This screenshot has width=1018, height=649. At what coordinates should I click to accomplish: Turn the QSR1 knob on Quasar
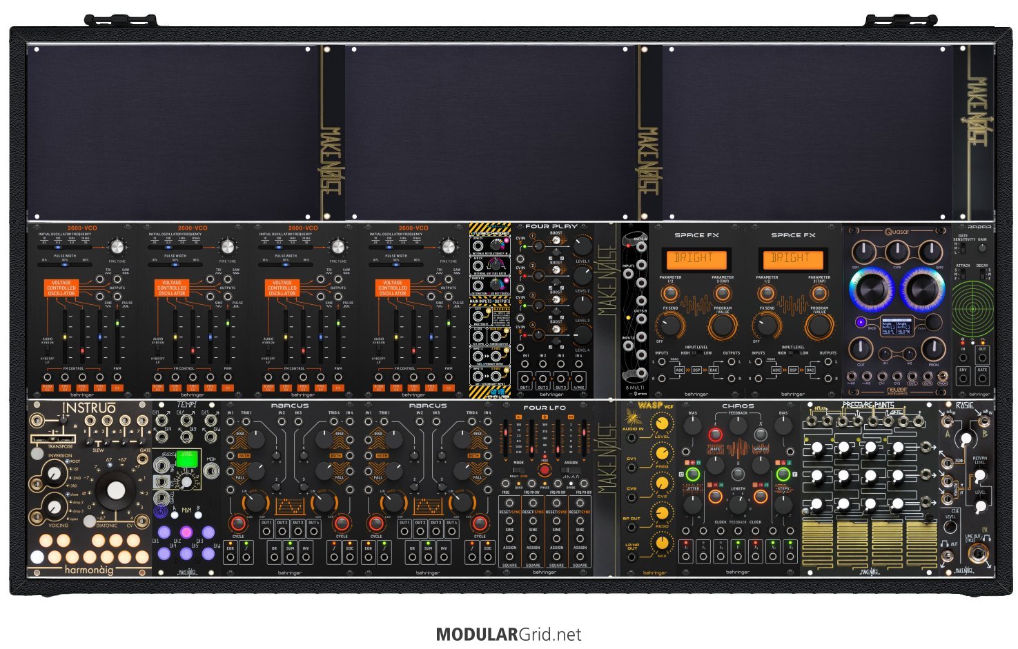pyautogui.click(x=863, y=252)
